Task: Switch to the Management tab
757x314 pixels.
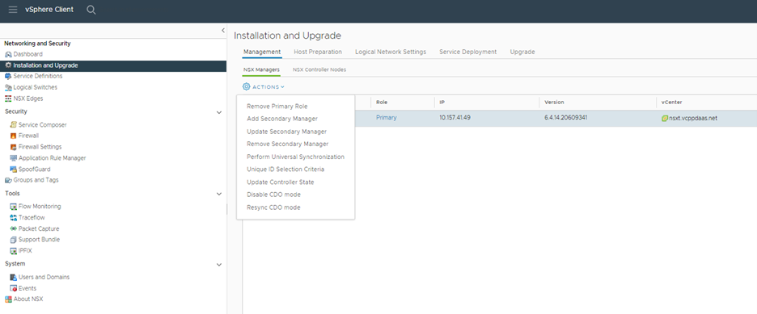Action: 262,52
